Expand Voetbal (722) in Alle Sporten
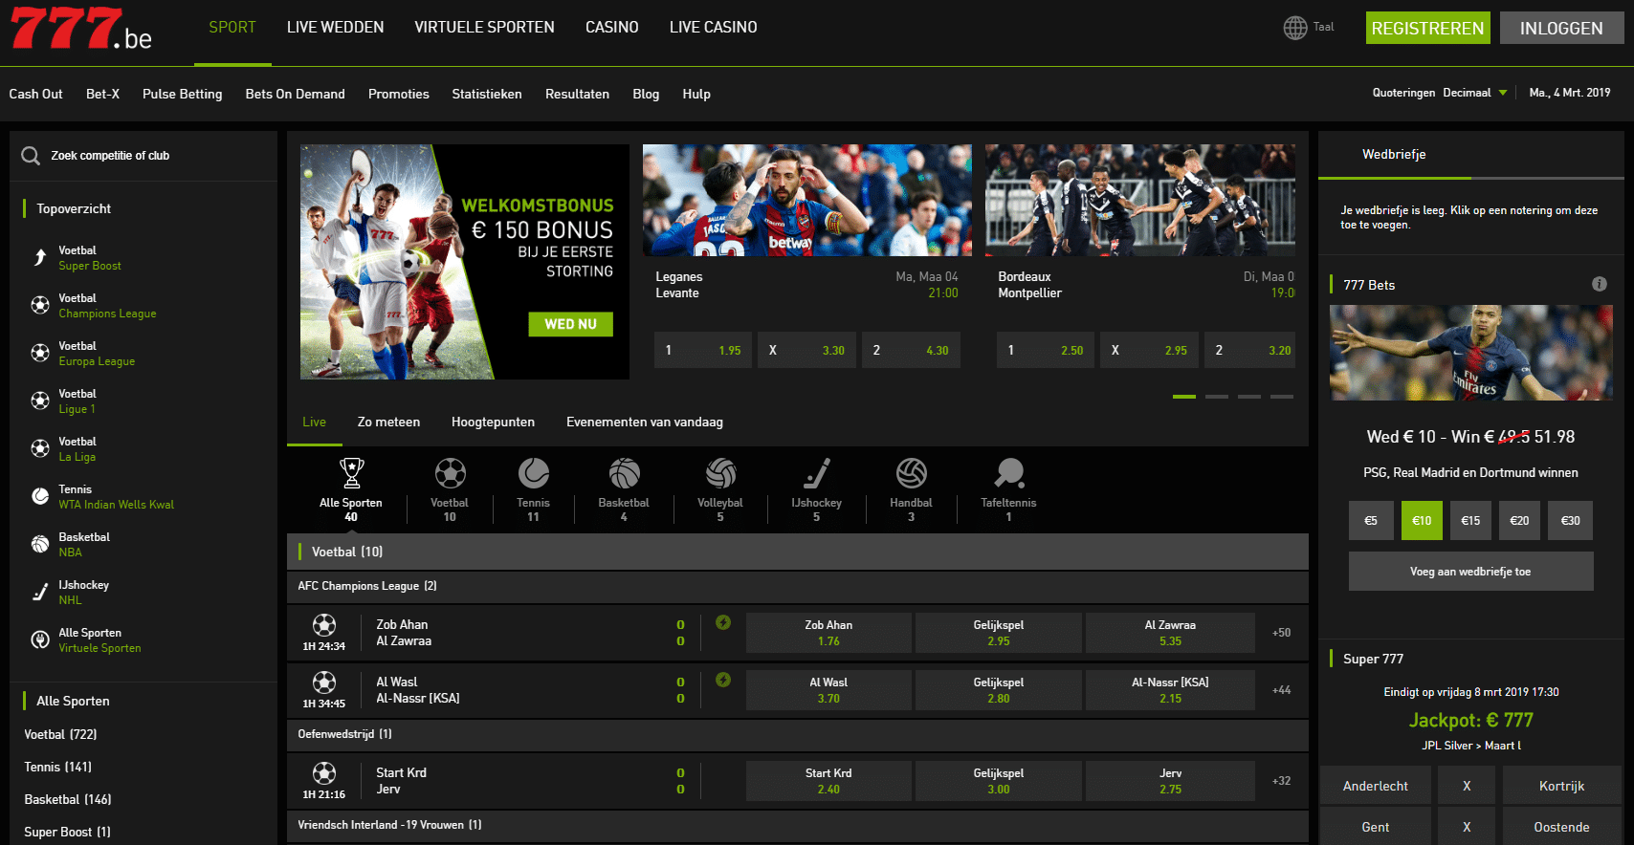 (x=60, y=734)
